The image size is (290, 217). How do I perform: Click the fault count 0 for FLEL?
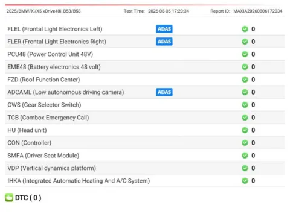tap(253, 29)
